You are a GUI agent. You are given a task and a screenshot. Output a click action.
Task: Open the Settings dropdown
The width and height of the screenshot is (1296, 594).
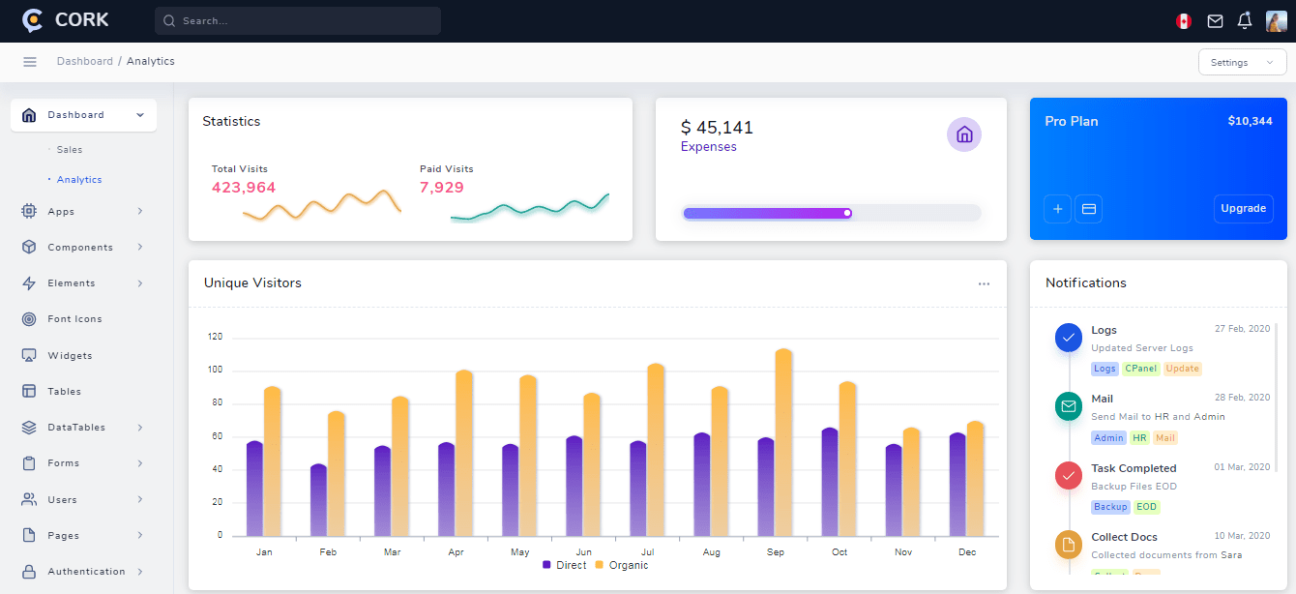pyautogui.click(x=1242, y=61)
